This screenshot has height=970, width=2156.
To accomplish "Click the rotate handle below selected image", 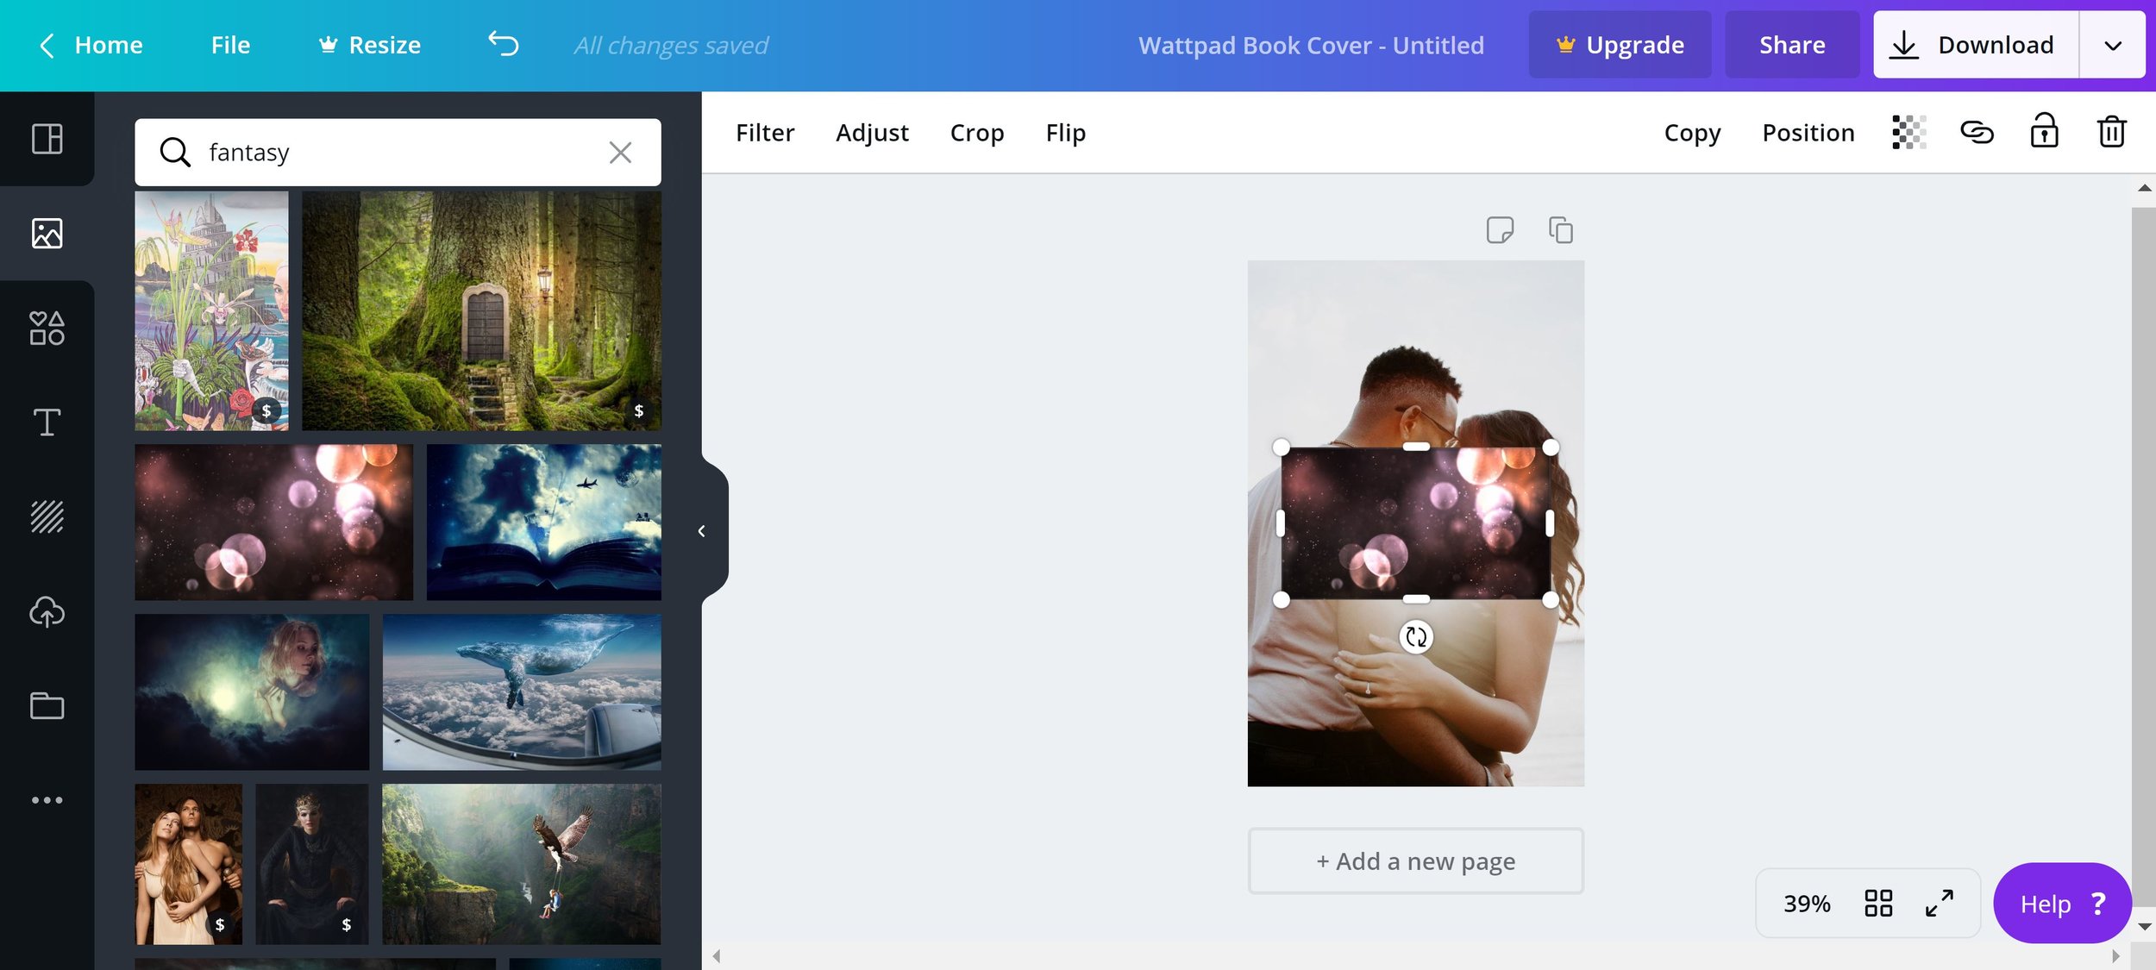I will (1416, 637).
